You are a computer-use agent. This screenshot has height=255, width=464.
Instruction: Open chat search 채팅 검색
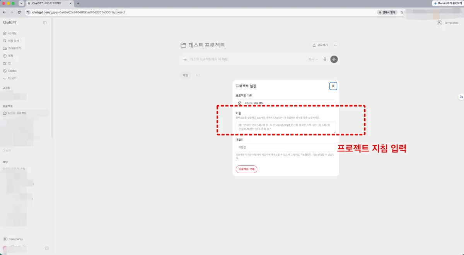pos(11,41)
